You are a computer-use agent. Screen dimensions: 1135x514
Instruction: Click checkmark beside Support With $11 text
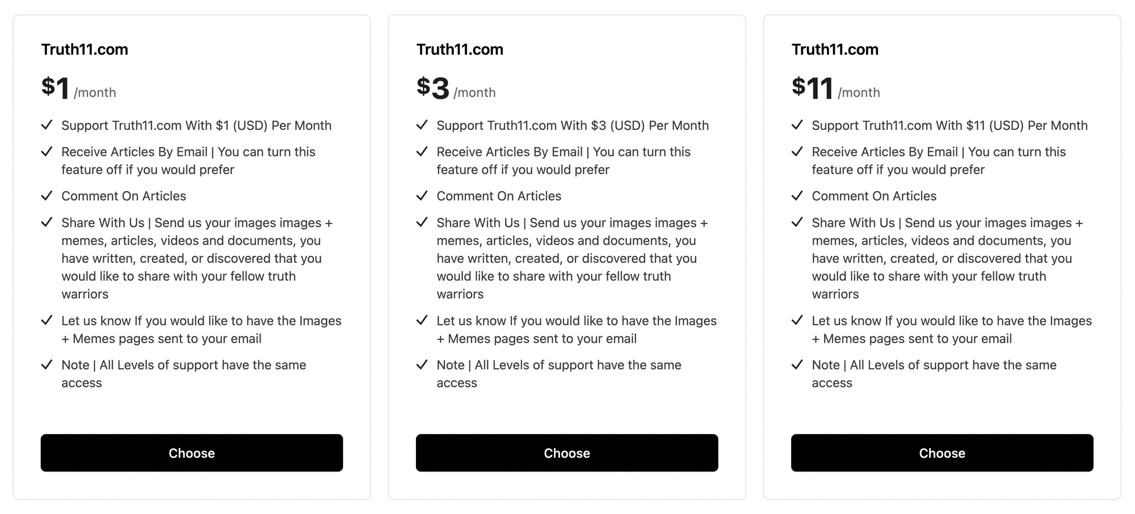click(797, 125)
